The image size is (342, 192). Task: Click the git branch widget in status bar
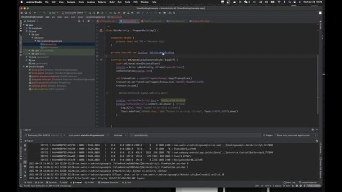pos(286,186)
